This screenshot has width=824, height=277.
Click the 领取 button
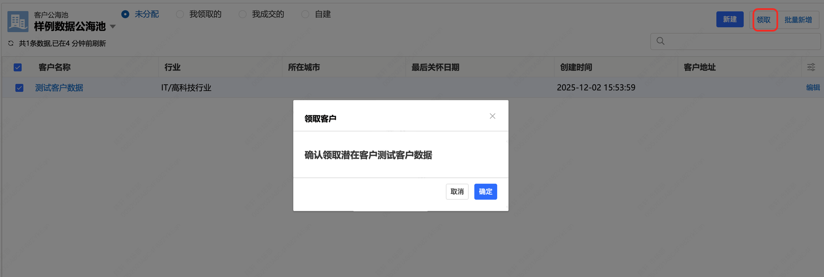click(763, 20)
